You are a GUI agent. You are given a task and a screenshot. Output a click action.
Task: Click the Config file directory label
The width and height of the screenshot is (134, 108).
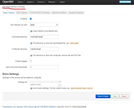(19, 49)
